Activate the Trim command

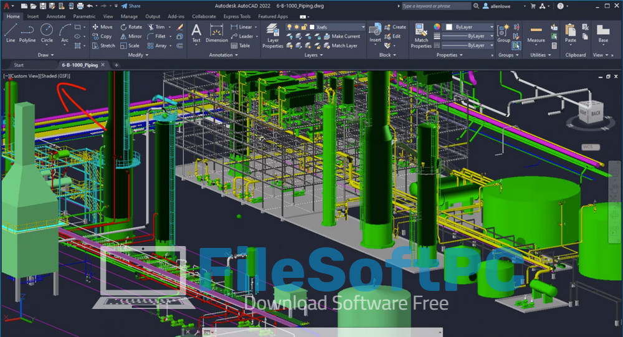156,27
